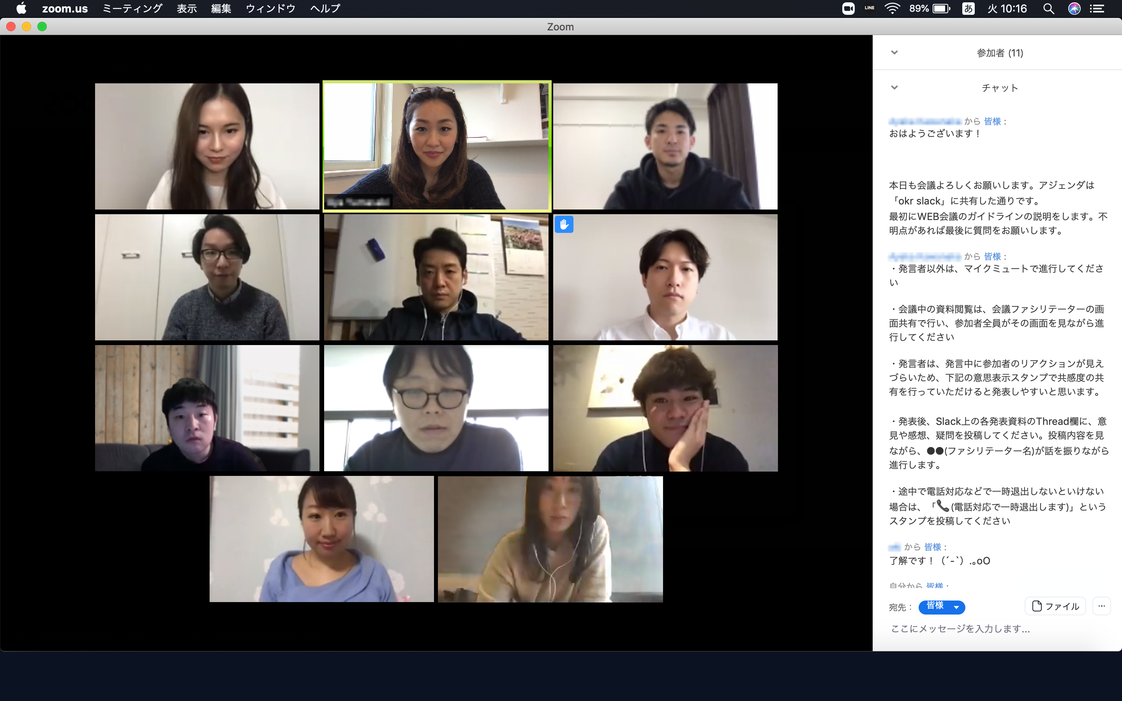Screen dimensions: 1122x701
Task: Click the active speaker video thumbnail
Action: [436, 145]
